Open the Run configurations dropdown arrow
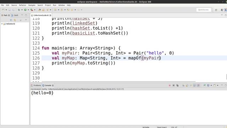Viewport: 227px width, 128px height. coord(28,10)
